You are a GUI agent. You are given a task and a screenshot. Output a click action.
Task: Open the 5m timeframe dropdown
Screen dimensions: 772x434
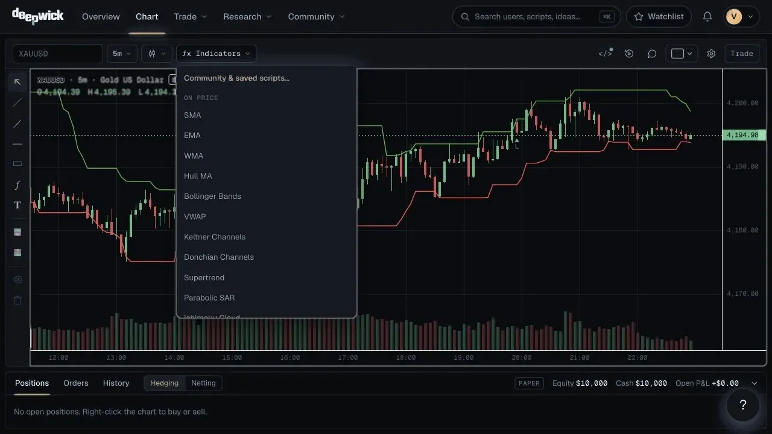tap(122, 54)
